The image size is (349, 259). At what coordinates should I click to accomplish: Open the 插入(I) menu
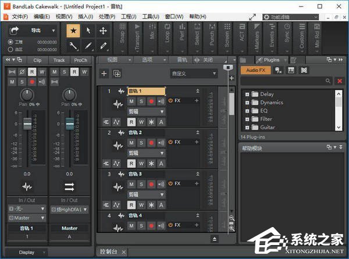[86, 17]
